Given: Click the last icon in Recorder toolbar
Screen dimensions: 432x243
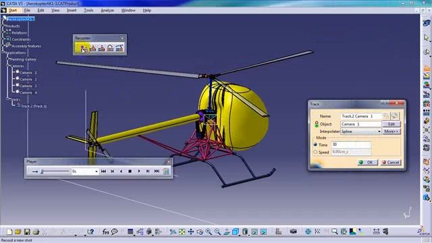Looking at the screenshot, I should [x=119, y=48].
